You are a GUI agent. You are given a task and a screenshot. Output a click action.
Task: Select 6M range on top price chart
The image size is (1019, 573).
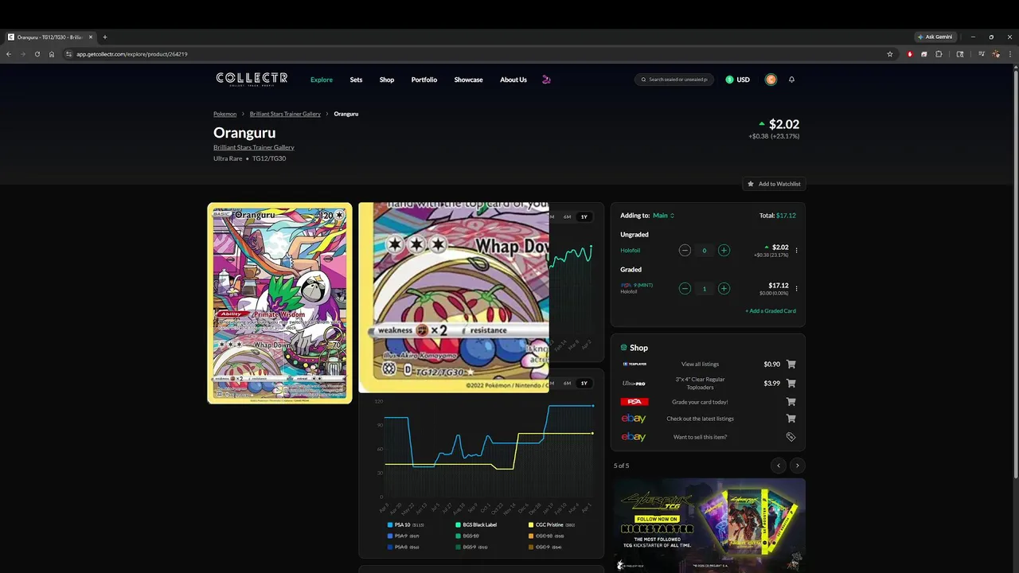pyautogui.click(x=567, y=216)
